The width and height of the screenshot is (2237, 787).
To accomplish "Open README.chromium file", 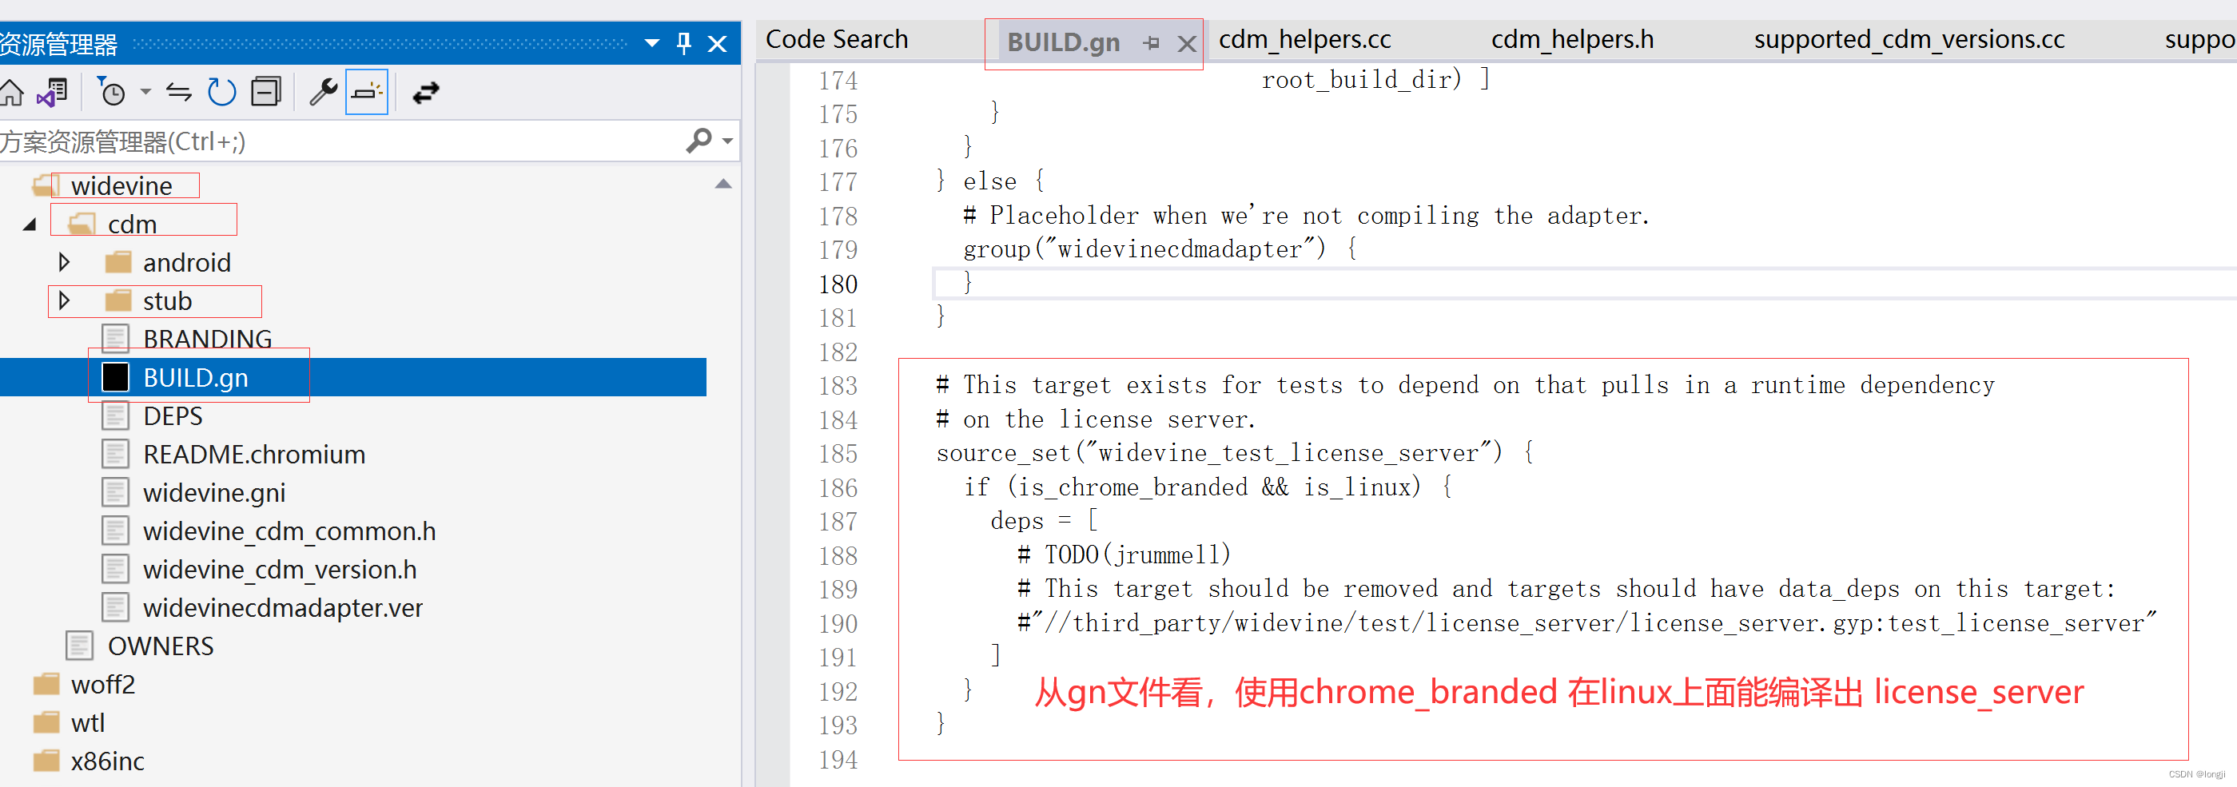I will tap(253, 454).
